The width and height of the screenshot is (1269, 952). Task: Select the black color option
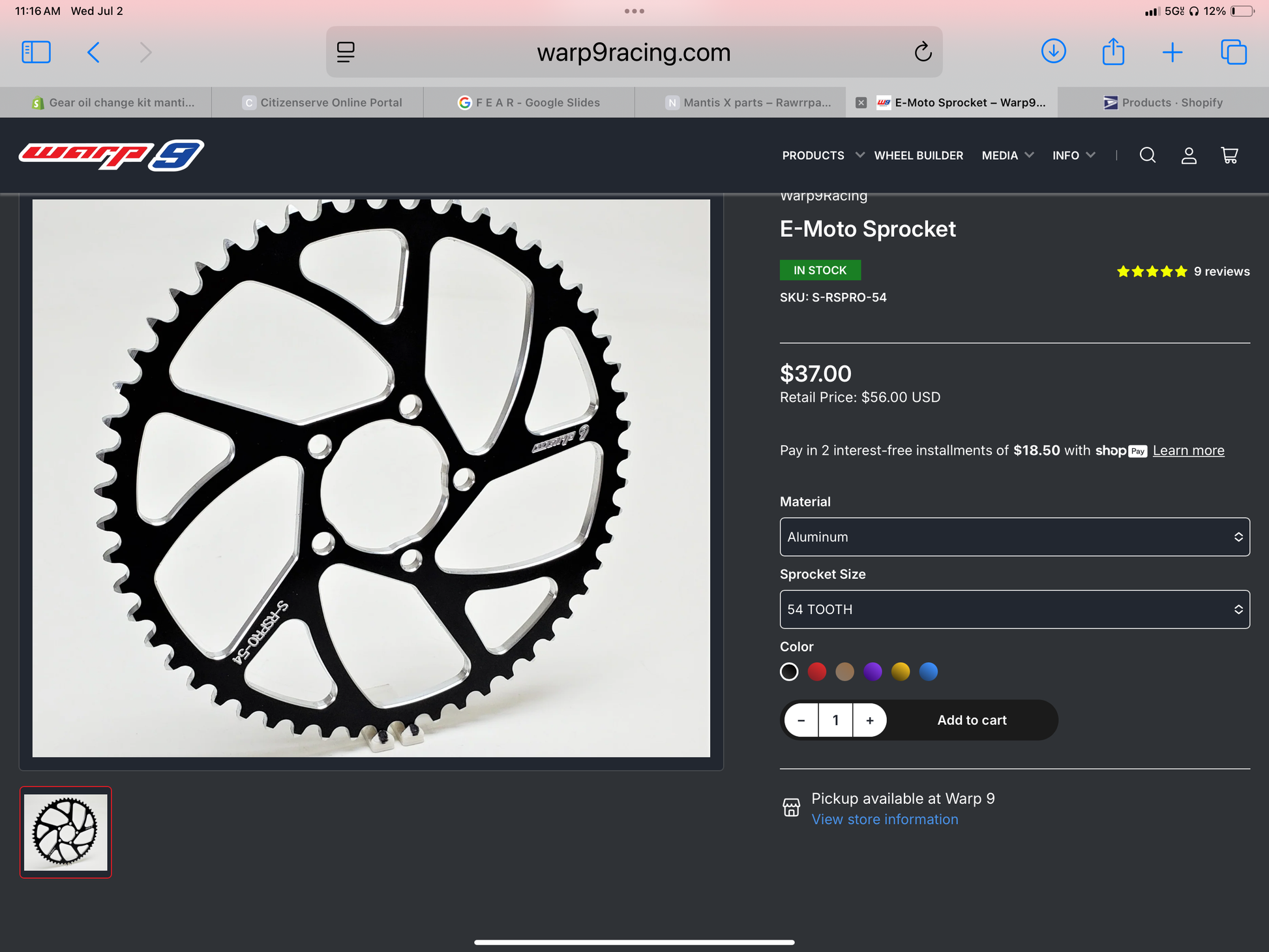point(789,672)
